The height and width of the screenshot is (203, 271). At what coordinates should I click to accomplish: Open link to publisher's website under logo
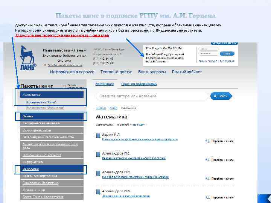[x=65, y=65]
